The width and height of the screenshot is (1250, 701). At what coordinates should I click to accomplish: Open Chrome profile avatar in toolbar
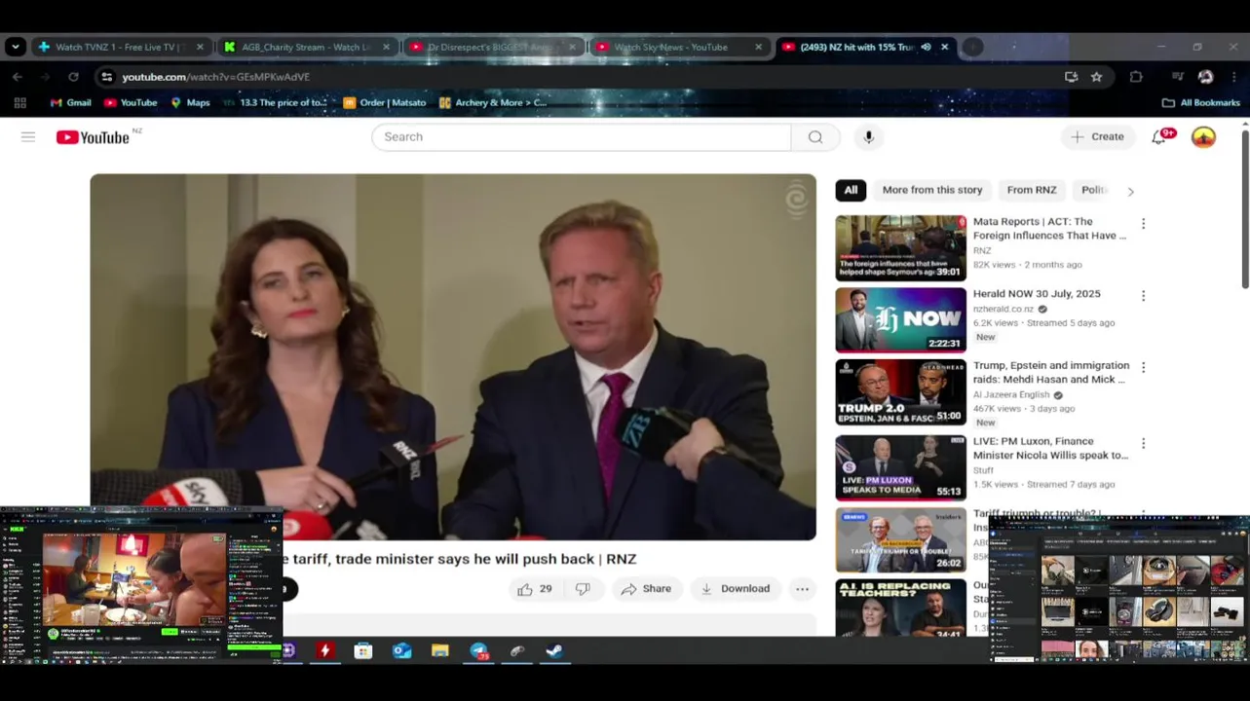tap(1205, 77)
